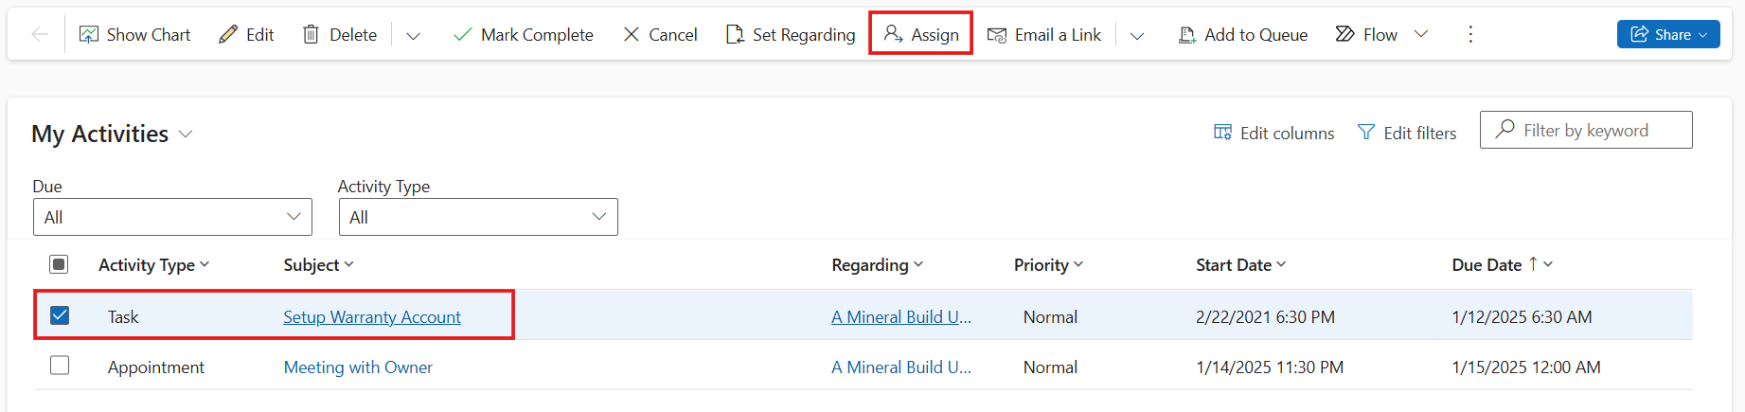This screenshot has width=1745, height=412.
Task: Click the Edit pencil icon
Action: pyautogui.click(x=228, y=35)
